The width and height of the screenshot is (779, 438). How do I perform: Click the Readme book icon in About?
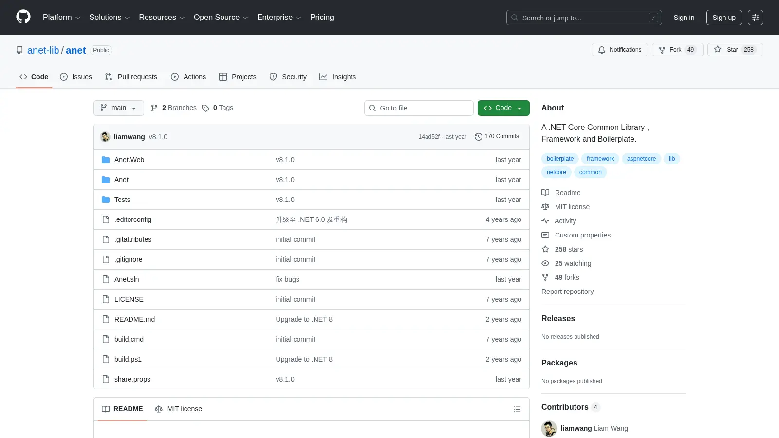click(x=545, y=193)
